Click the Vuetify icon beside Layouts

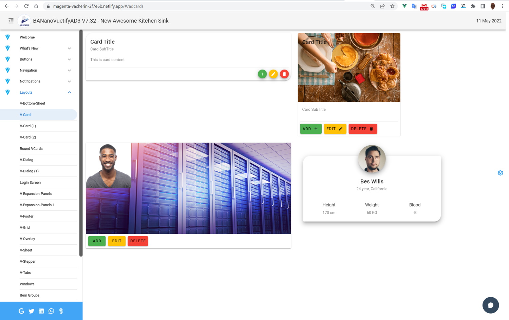tap(7, 92)
